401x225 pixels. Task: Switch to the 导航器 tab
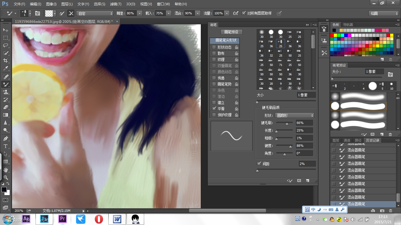348,25
